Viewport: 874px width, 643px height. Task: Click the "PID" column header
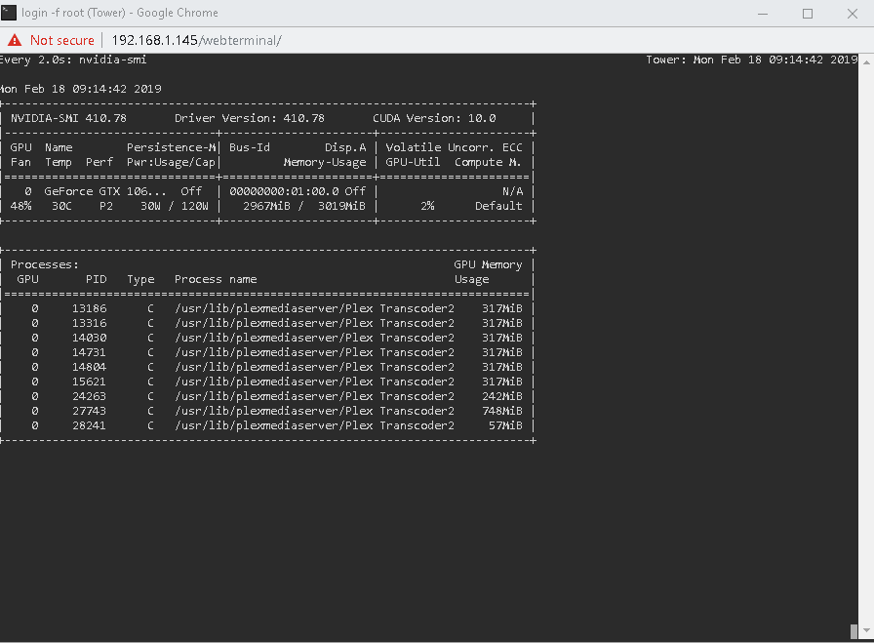tap(96, 279)
